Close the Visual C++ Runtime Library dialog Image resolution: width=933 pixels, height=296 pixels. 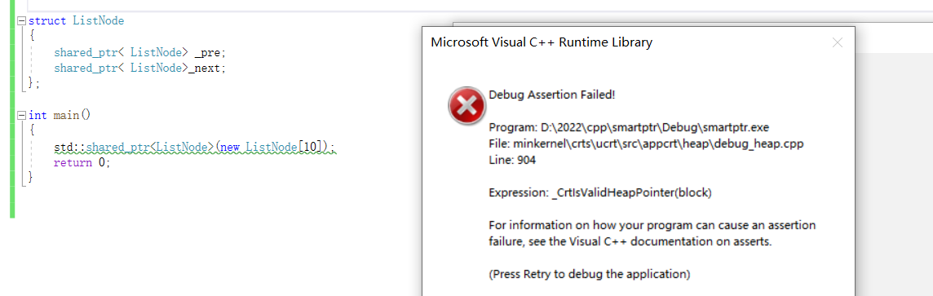(838, 42)
